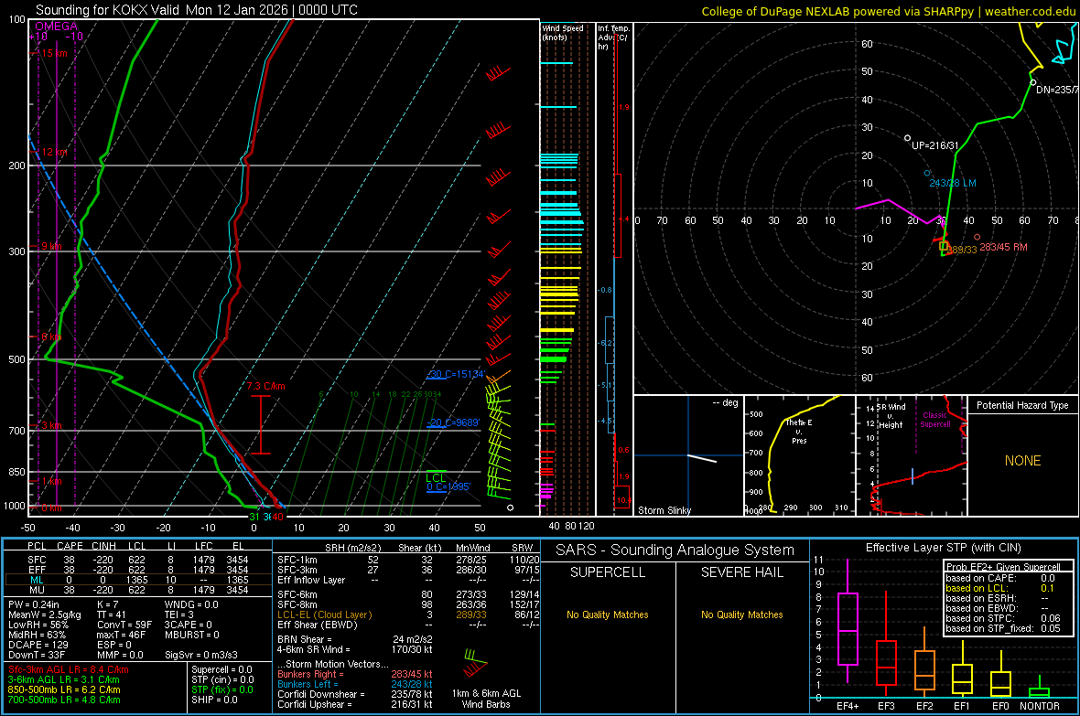Select the OMEGA label on the skew-T

56,27
